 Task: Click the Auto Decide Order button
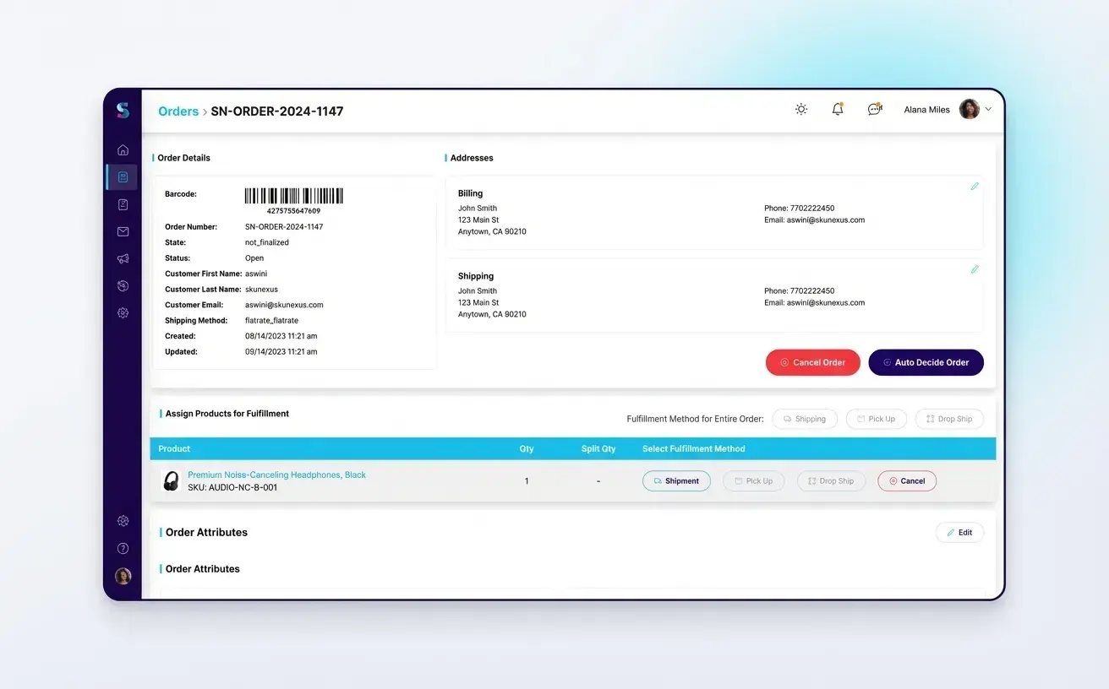[926, 362]
